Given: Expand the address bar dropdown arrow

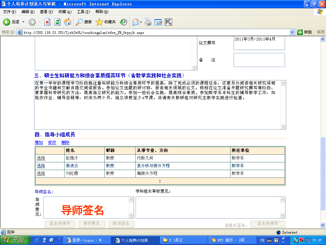Looking at the screenshot, I should [x=292, y=32].
